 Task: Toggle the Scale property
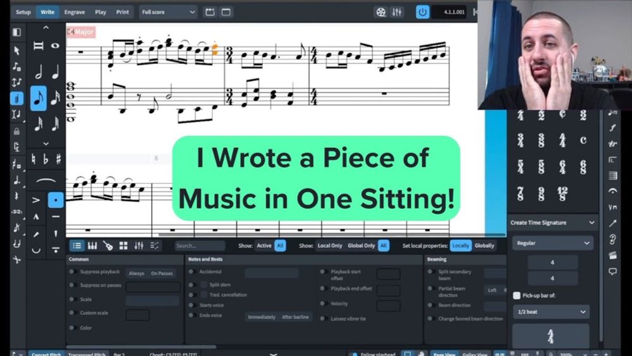coord(72,299)
